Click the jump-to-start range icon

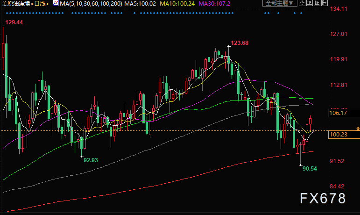coord(310,3)
